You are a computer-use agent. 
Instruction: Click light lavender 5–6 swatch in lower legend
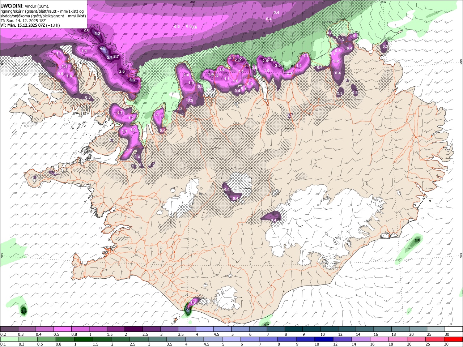pyautogui.click(x=231, y=339)
